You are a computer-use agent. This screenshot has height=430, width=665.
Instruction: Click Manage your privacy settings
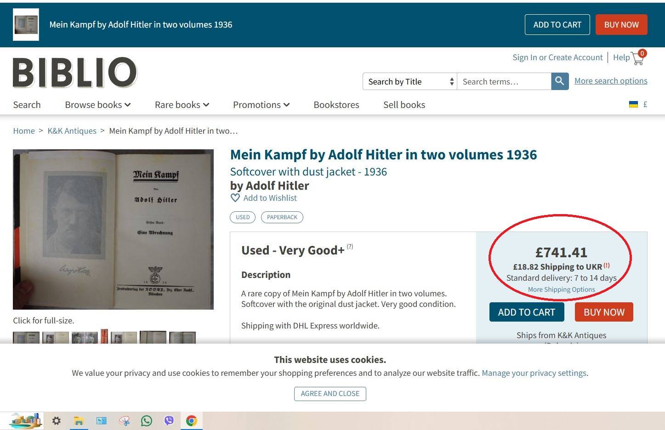click(x=534, y=373)
